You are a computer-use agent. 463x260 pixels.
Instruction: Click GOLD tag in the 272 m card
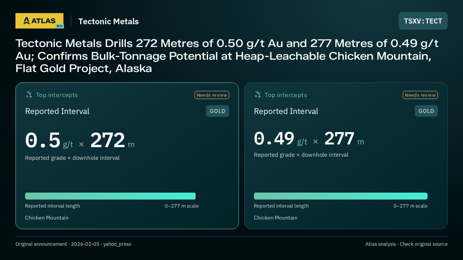pyautogui.click(x=218, y=111)
